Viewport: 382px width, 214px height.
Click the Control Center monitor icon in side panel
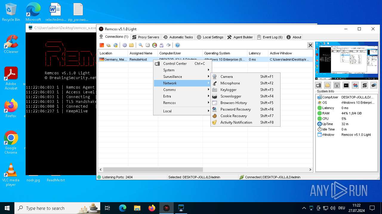pyautogui.click(x=318, y=85)
